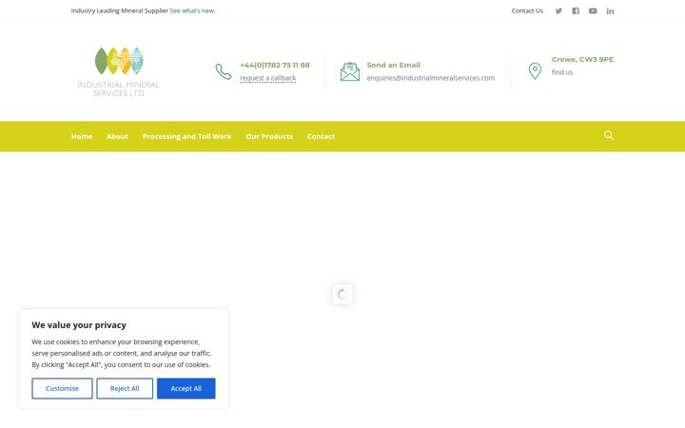
Task: Open cookie Customise settings
Action: pyautogui.click(x=62, y=388)
